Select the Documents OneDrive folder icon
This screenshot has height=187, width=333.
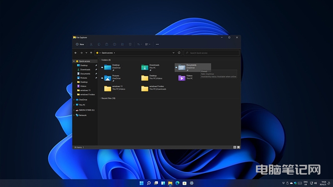click(181, 67)
